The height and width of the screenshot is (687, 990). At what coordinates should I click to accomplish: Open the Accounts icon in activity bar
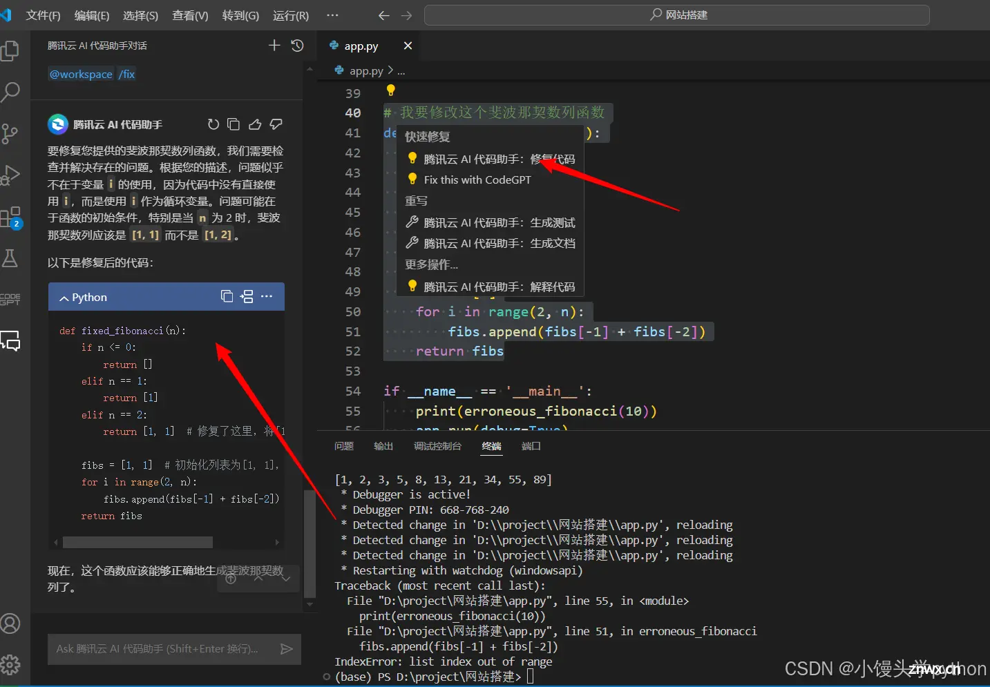pos(10,623)
